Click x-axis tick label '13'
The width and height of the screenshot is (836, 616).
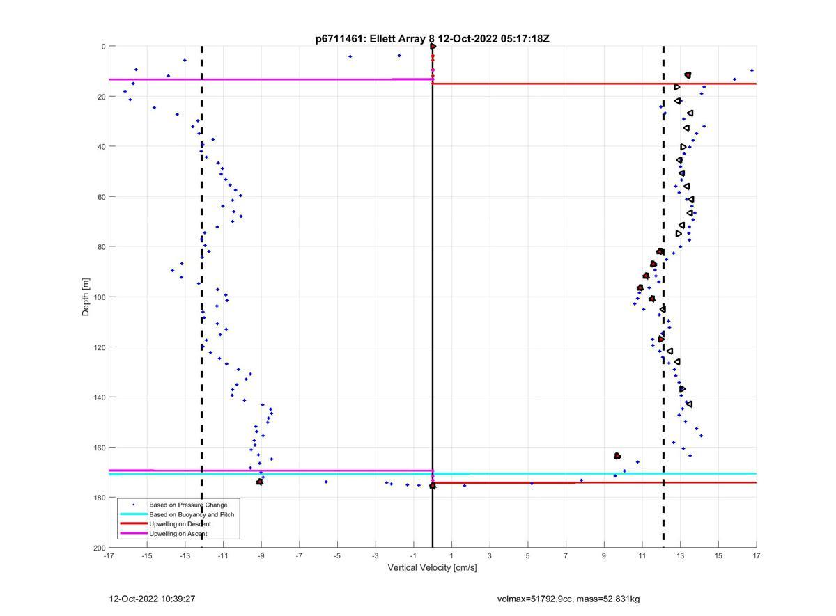tap(680, 555)
